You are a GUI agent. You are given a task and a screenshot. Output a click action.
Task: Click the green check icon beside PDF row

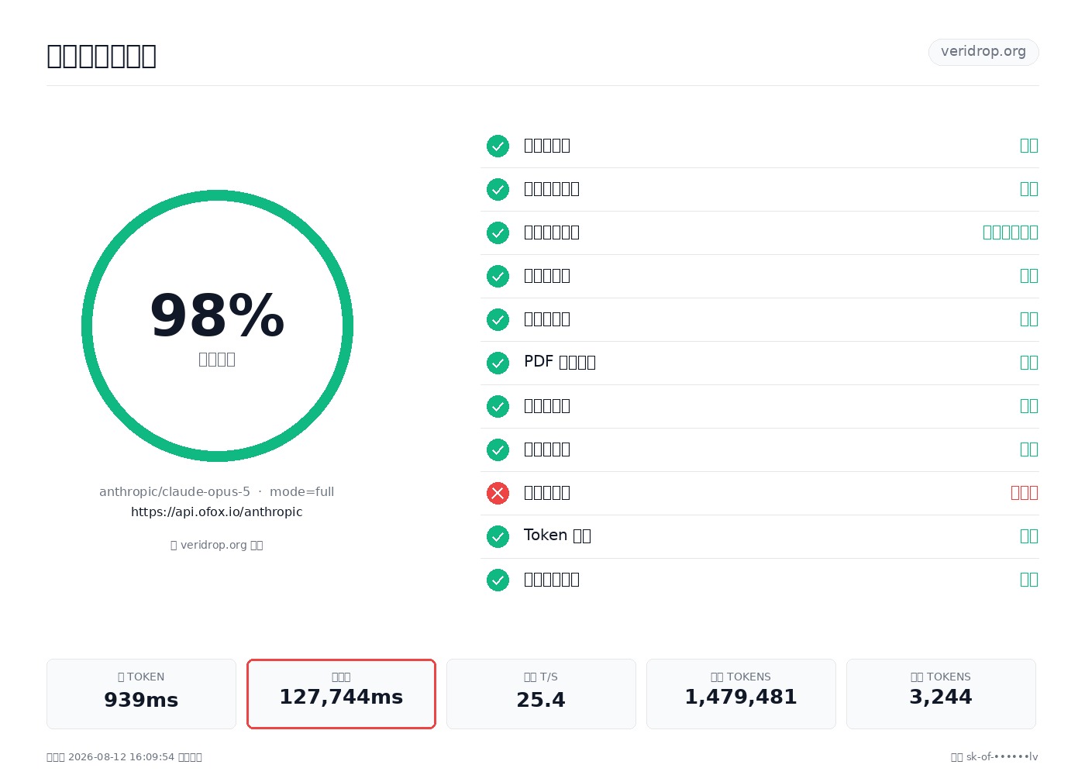pos(498,363)
